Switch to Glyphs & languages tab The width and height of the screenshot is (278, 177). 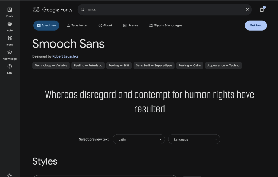[166, 25]
